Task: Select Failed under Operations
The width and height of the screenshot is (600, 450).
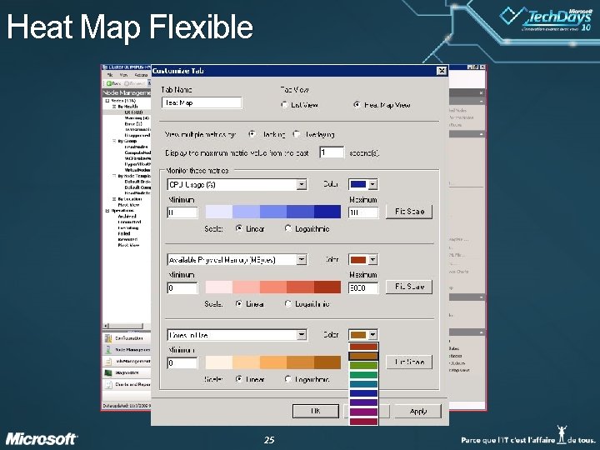Action: [x=124, y=233]
